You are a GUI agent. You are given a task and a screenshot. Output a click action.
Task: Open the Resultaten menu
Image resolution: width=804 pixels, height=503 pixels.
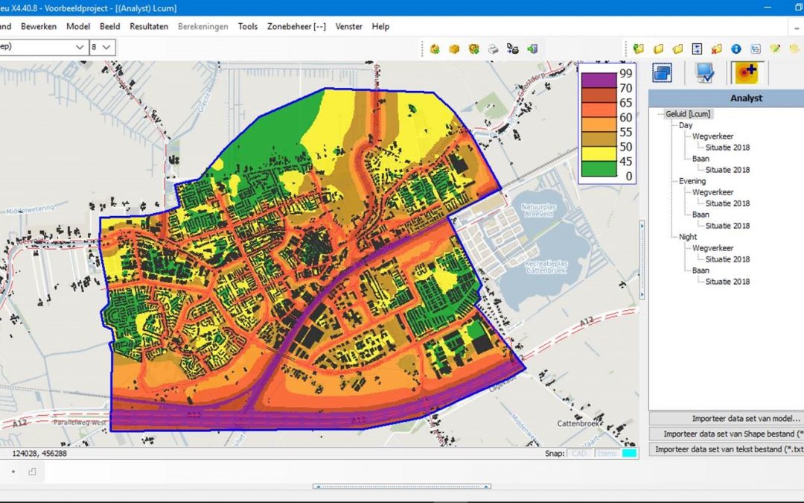tap(149, 27)
